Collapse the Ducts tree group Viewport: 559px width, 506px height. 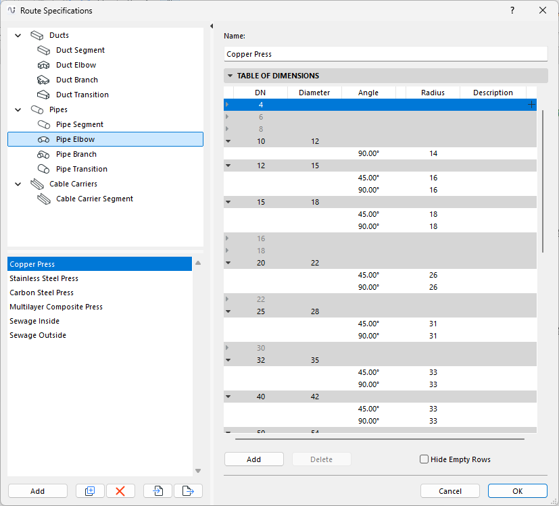tap(18, 35)
